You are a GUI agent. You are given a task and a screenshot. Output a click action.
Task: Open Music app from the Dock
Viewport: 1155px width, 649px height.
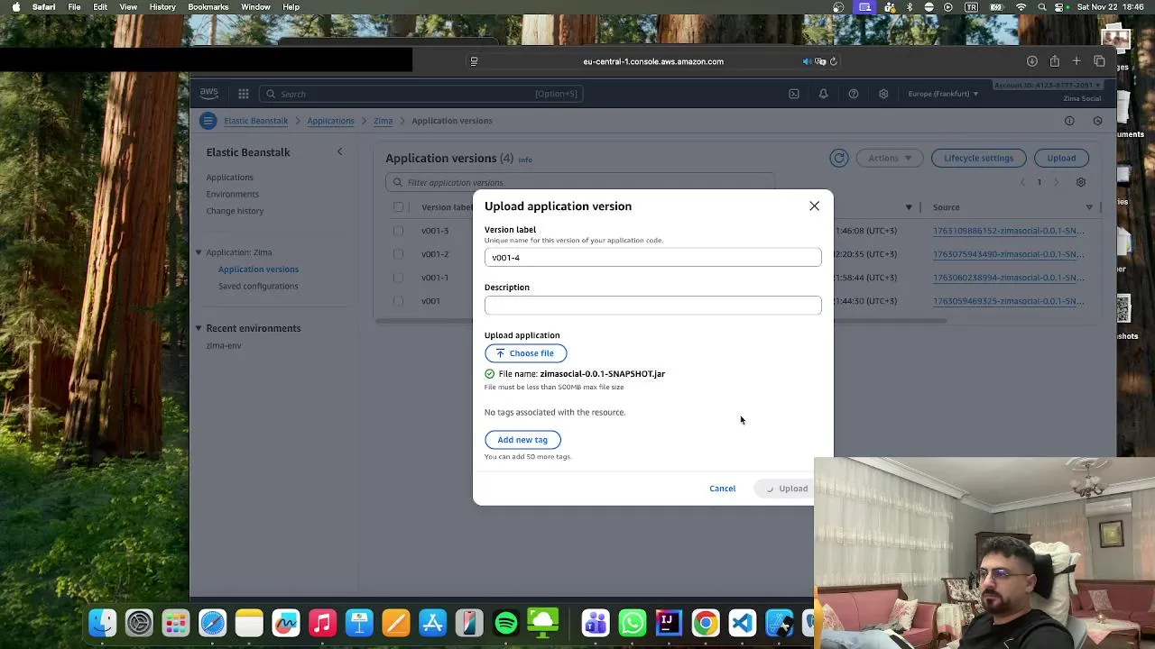(x=322, y=623)
